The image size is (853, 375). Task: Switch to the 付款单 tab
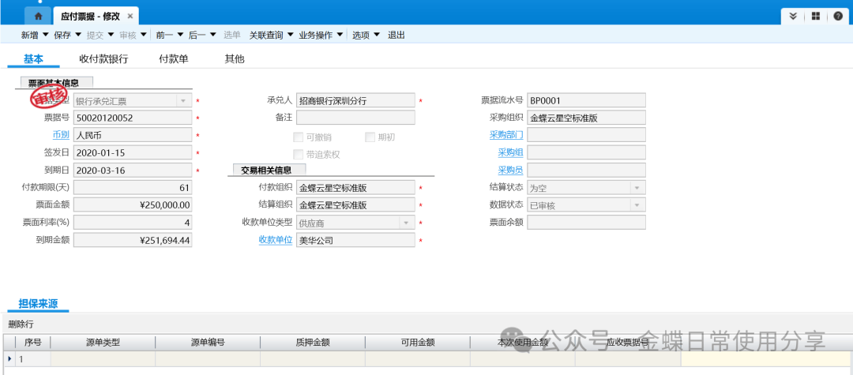pos(174,59)
